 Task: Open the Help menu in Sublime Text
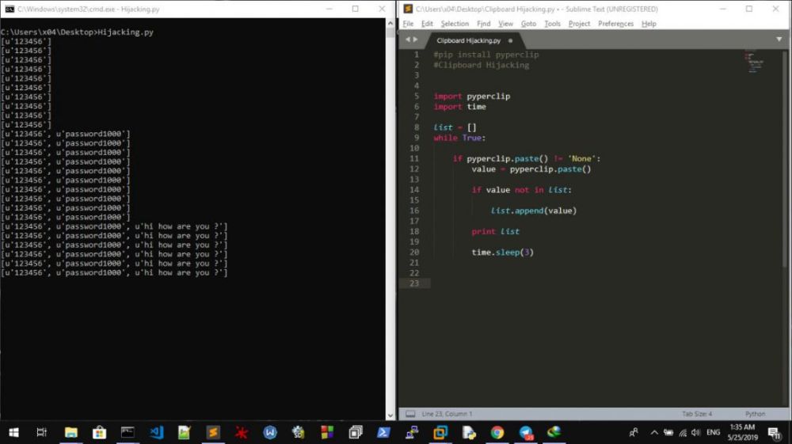[x=649, y=24]
